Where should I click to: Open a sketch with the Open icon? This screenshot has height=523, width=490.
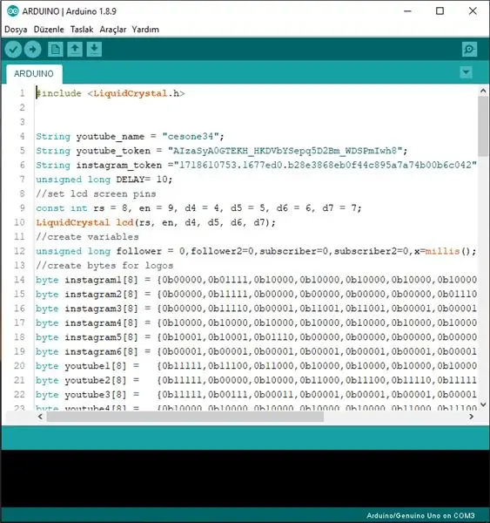click(75, 50)
